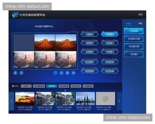Show previous sources with left arrow
This screenshot has width=155, height=124.
coord(11,101)
